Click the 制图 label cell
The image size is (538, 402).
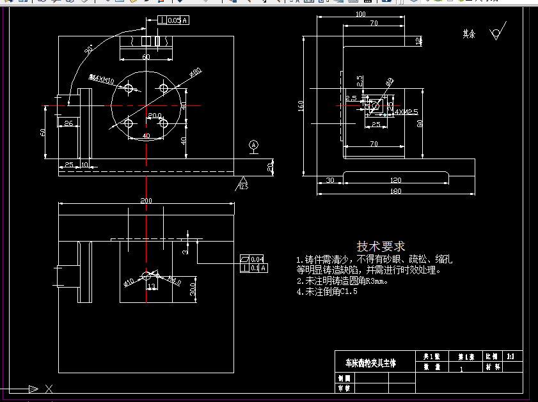tap(344, 378)
